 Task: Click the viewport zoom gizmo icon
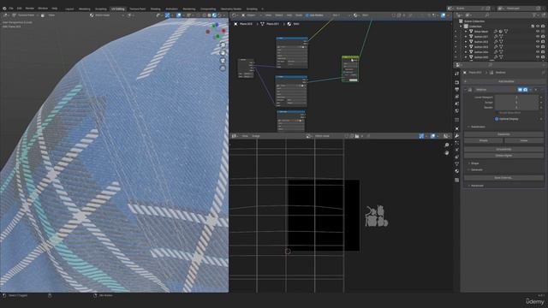point(223,45)
